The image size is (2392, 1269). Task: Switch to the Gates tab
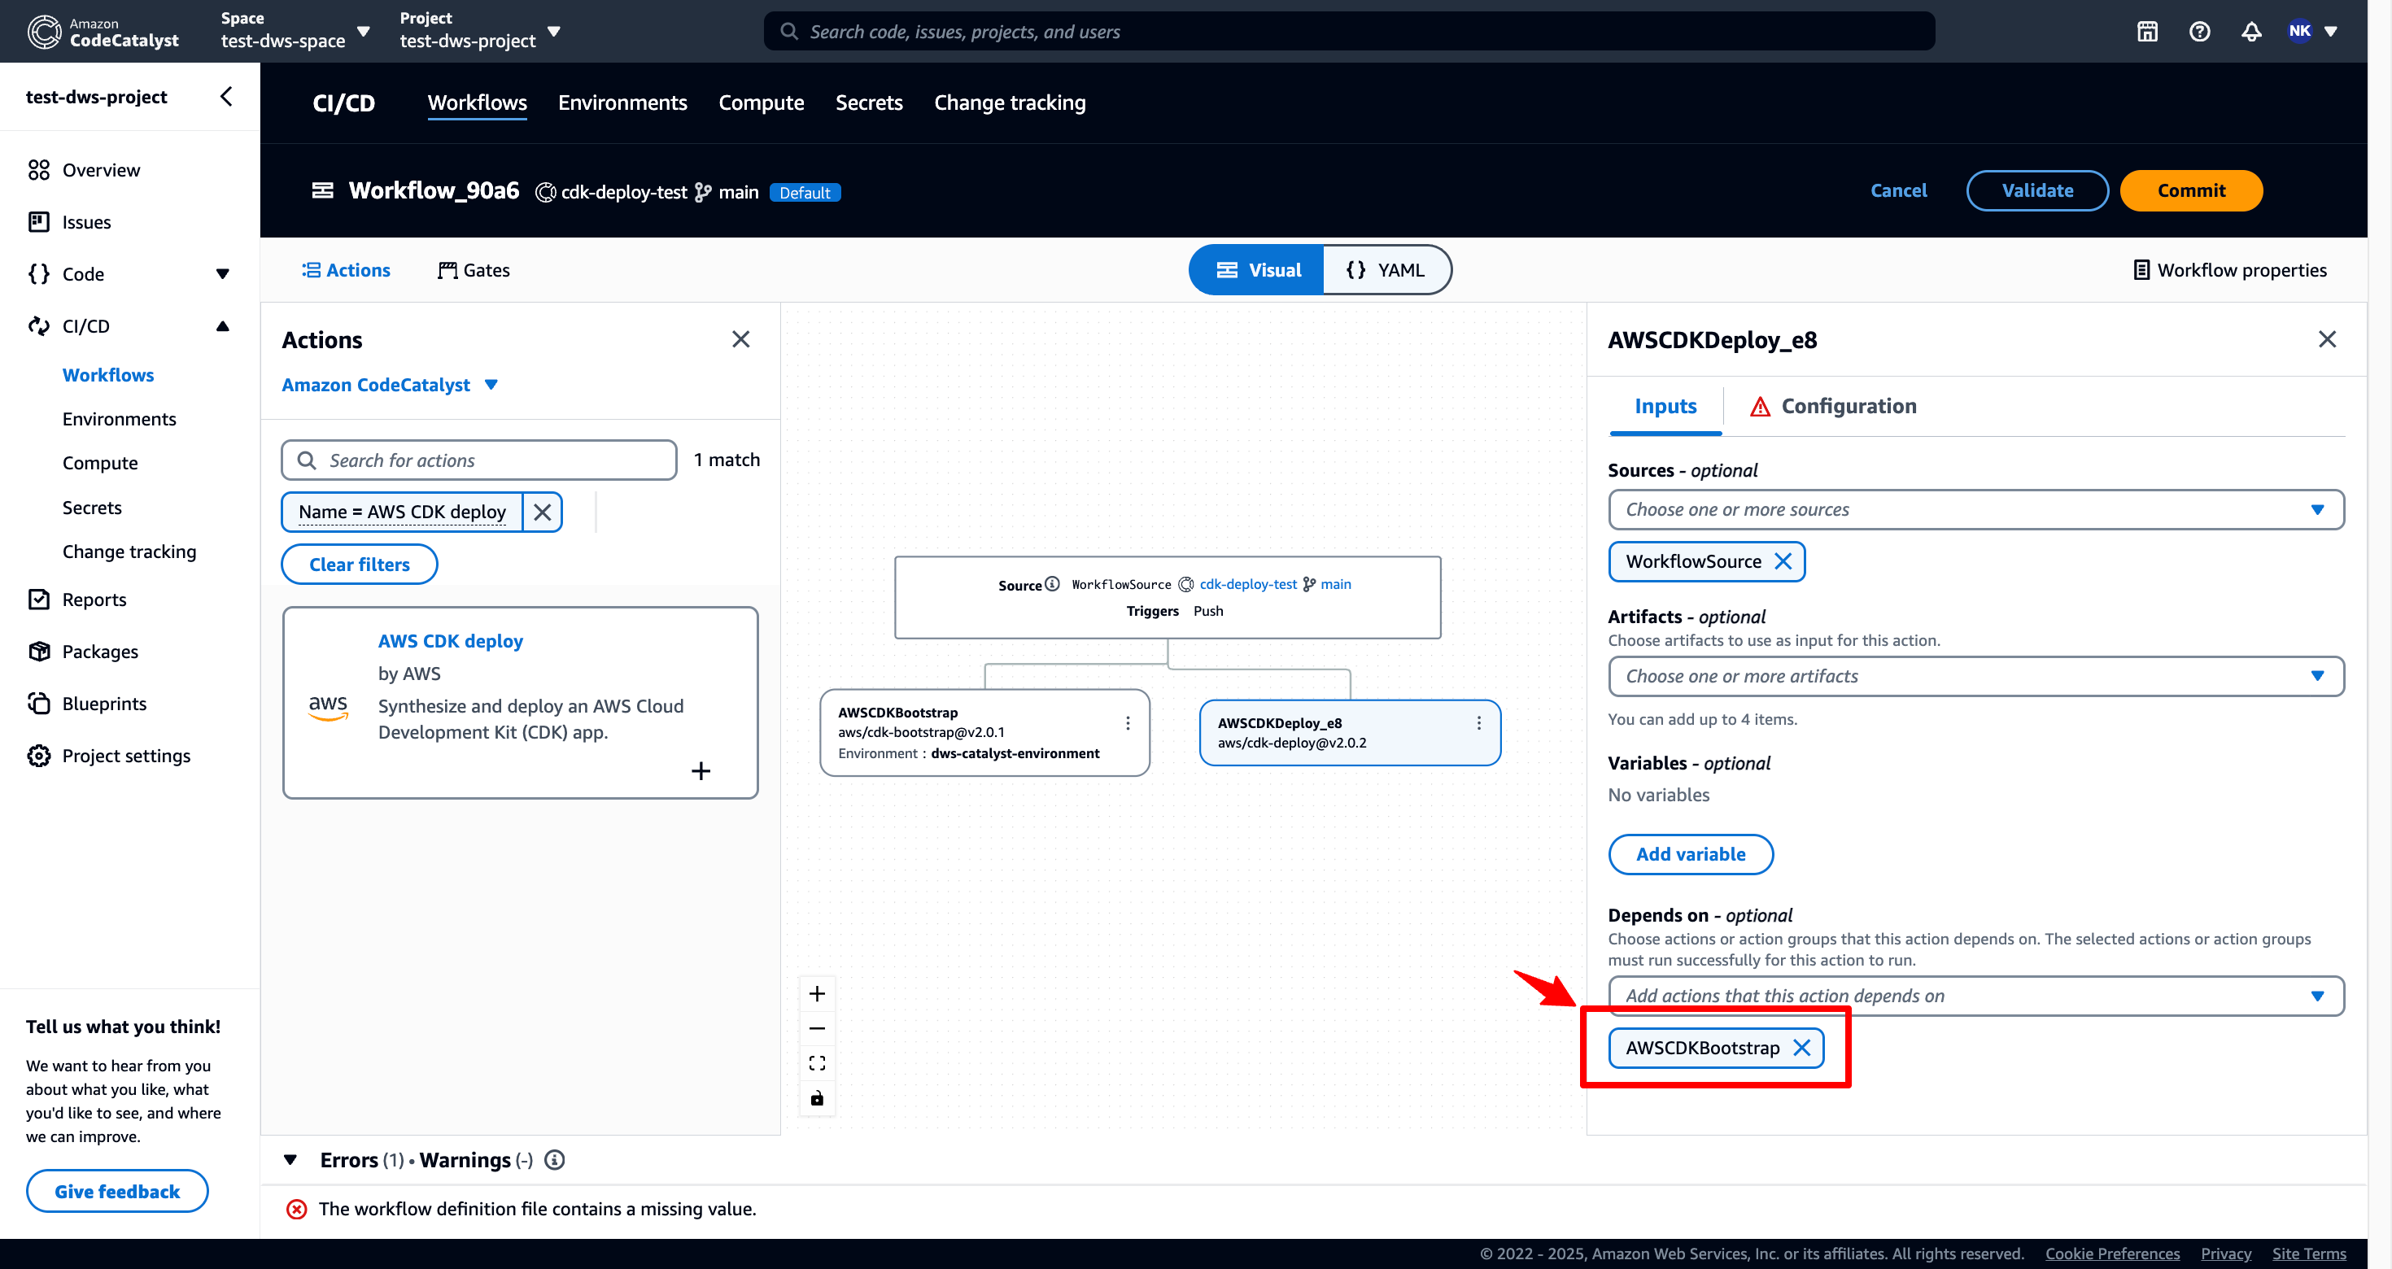pos(474,270)
